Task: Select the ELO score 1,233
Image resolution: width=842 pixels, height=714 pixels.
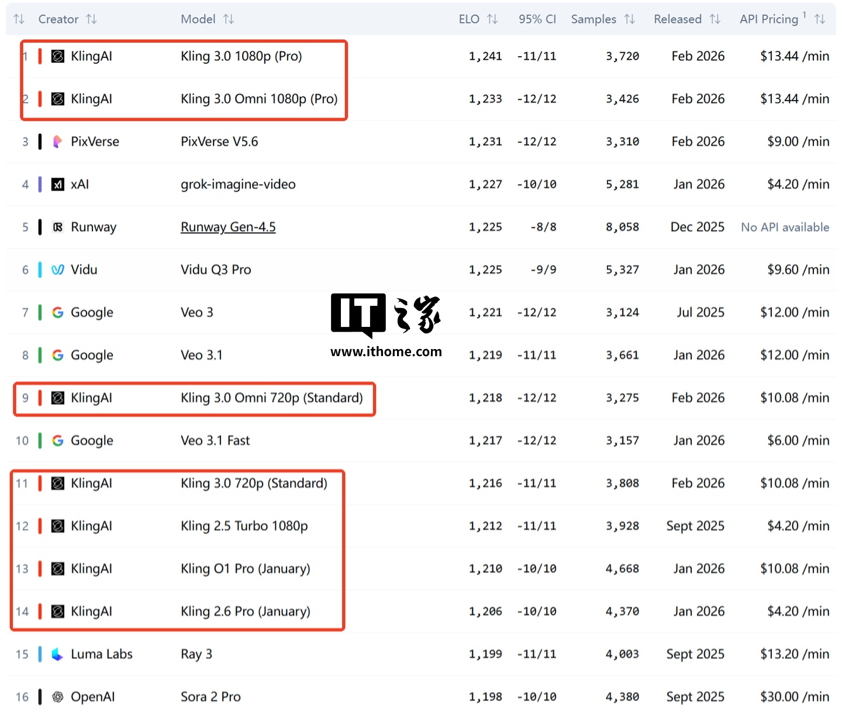Action: 485,99
